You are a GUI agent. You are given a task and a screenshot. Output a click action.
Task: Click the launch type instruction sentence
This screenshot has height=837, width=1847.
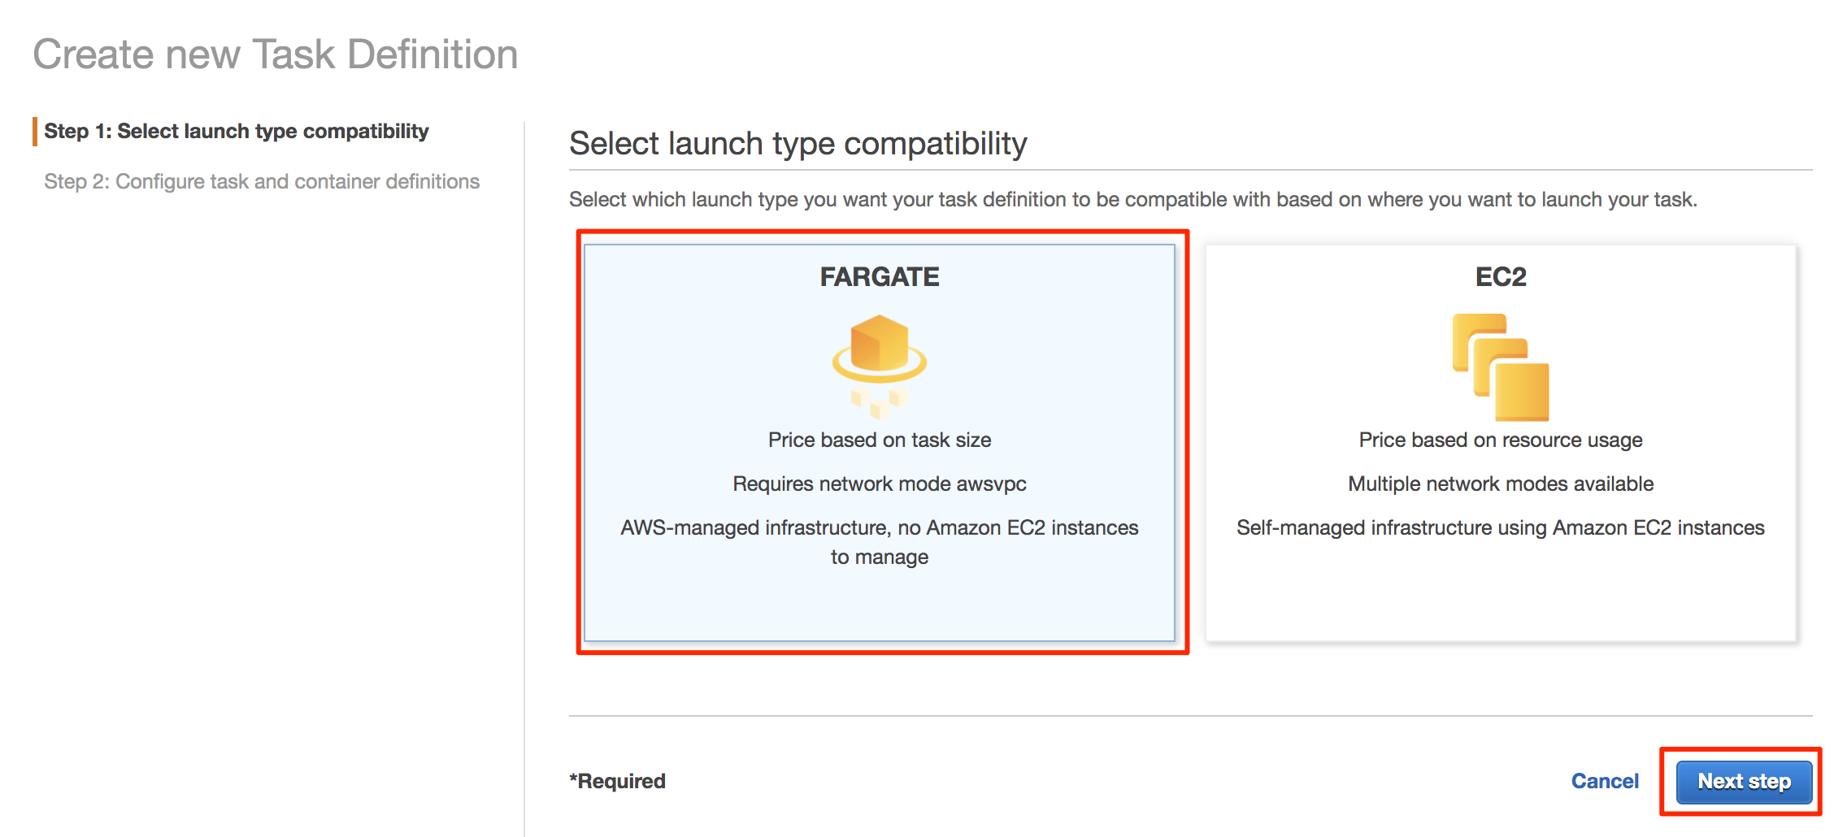click(x=1133, y=200)
